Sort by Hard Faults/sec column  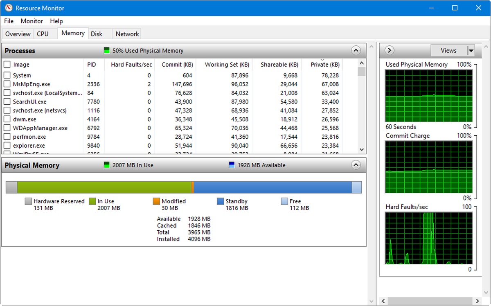[x=129, y=64]
